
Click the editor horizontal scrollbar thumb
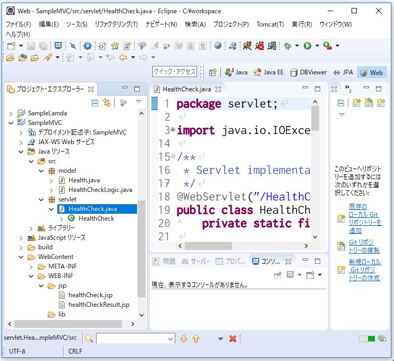[208, 246]
